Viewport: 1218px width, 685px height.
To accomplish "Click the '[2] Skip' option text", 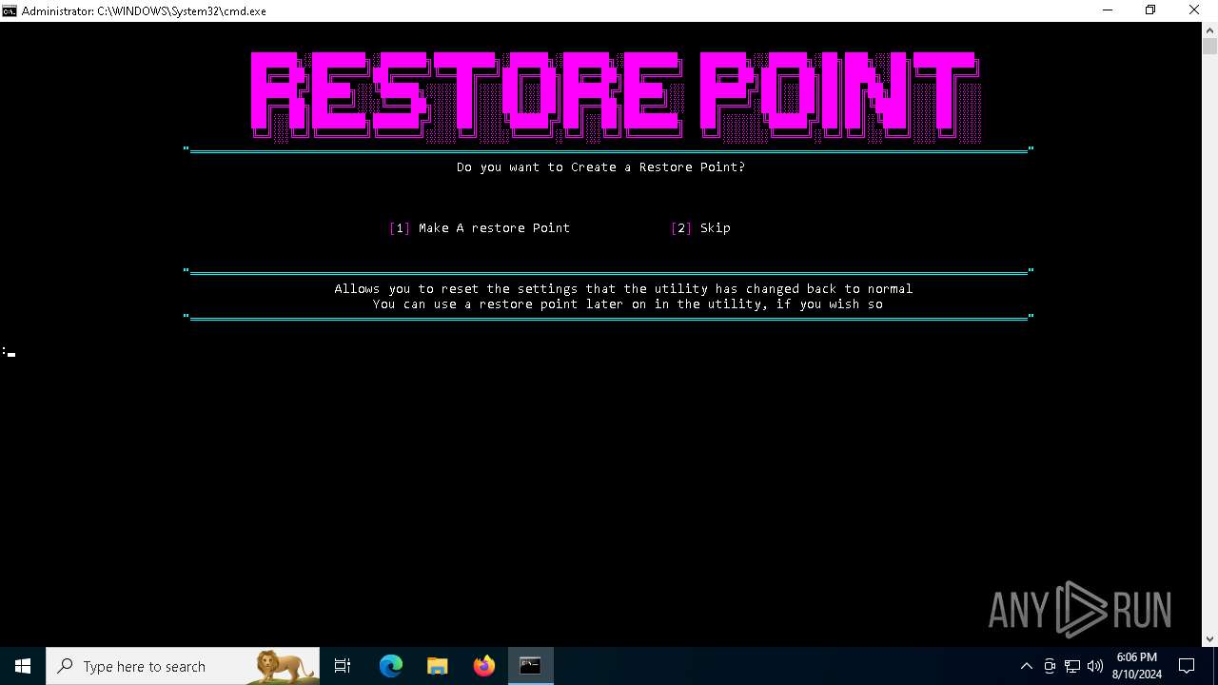I will point(700,228).
